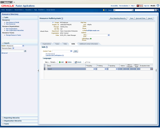Click the hraffe@example.com email link
160x128 pixels.
pyautogui.click(x=93, y=30)
